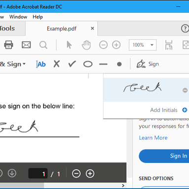
Task: Select the circle oval tool
Action: point(88,64)
